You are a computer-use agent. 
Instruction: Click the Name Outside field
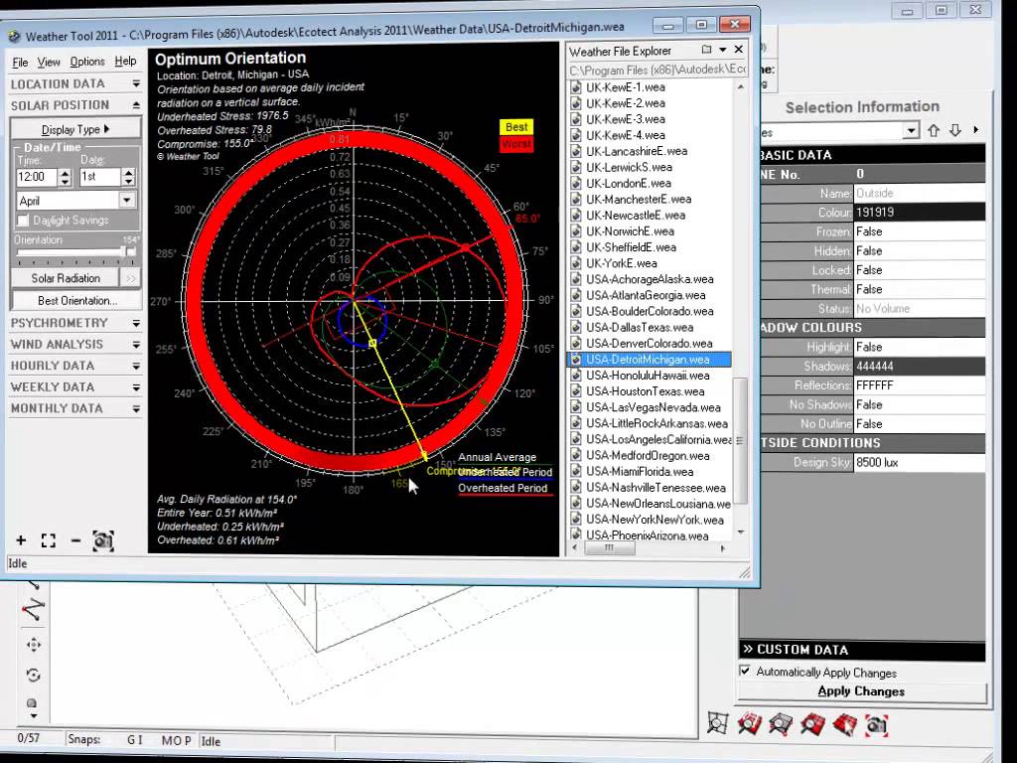pyautogui.click(x=919, y=194)
